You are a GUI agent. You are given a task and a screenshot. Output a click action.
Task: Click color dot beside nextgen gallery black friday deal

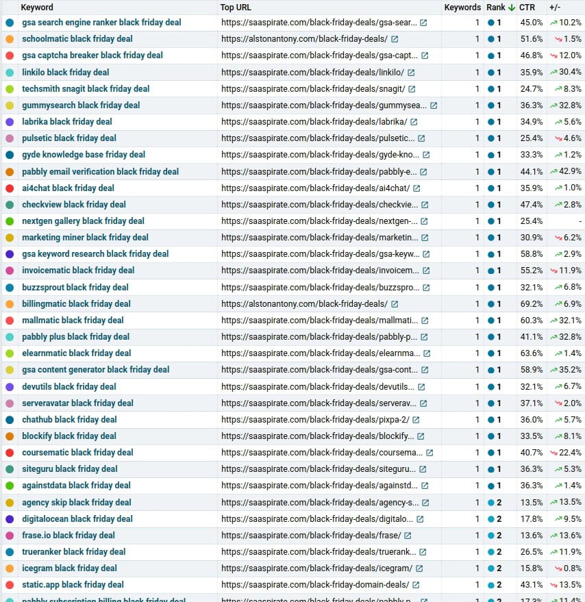(x=10, y=221)
